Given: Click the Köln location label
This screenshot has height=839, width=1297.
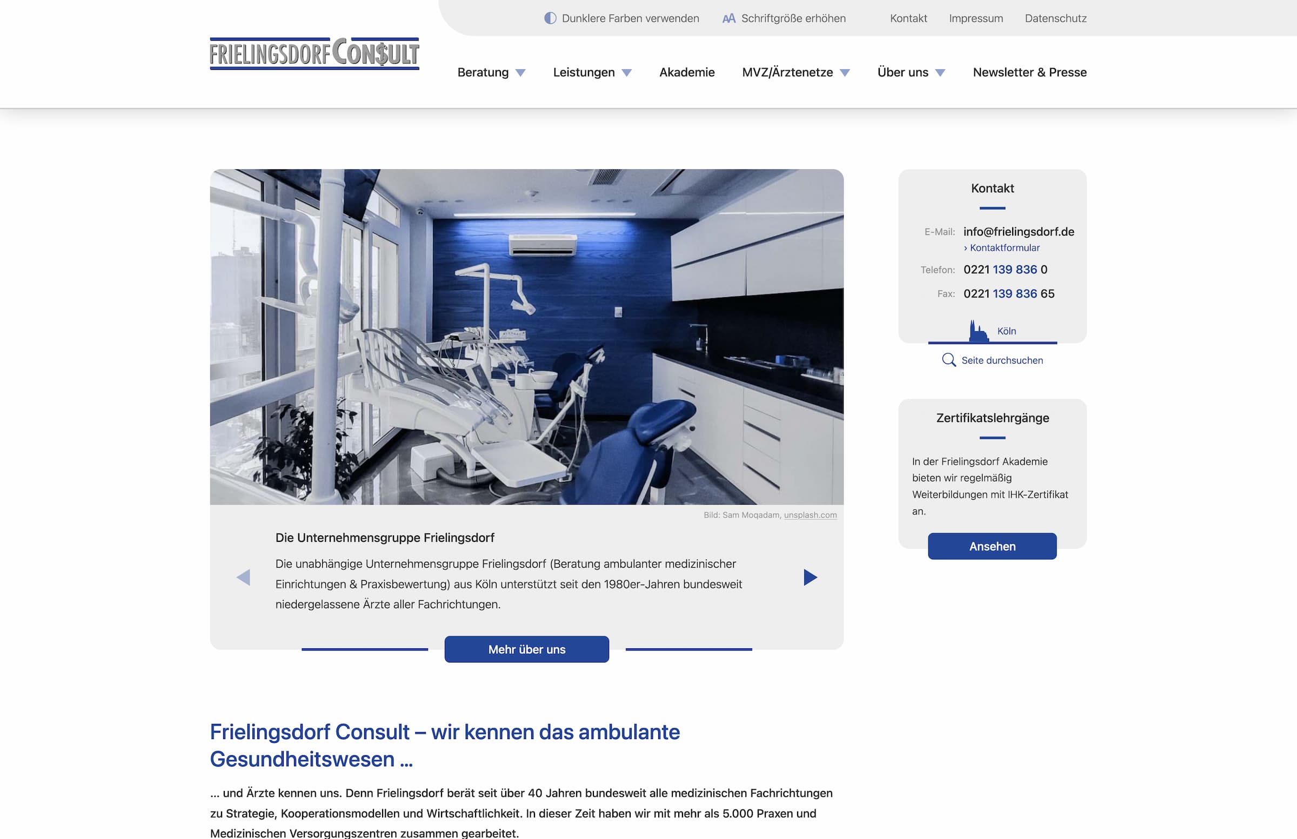Looking at the screenshot, I should [1007, 331].
